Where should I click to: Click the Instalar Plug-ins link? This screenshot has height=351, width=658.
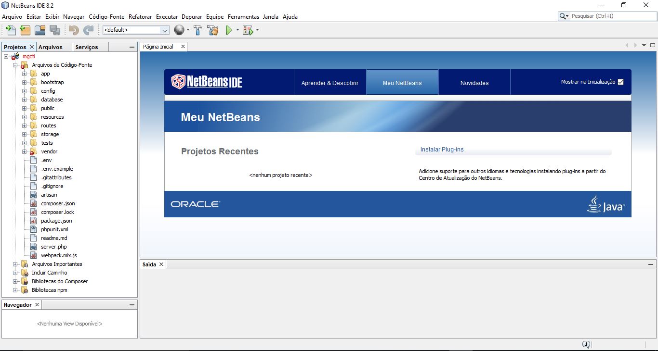[442, 150]
